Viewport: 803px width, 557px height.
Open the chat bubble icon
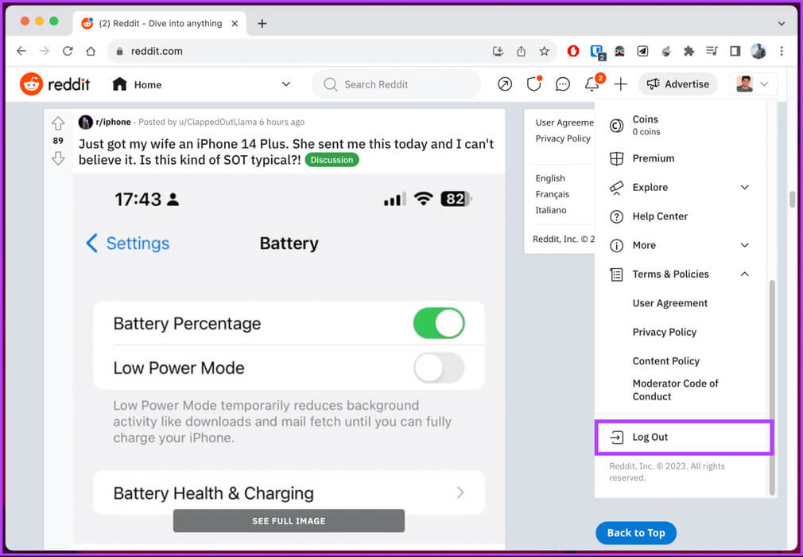click(562, 84)
